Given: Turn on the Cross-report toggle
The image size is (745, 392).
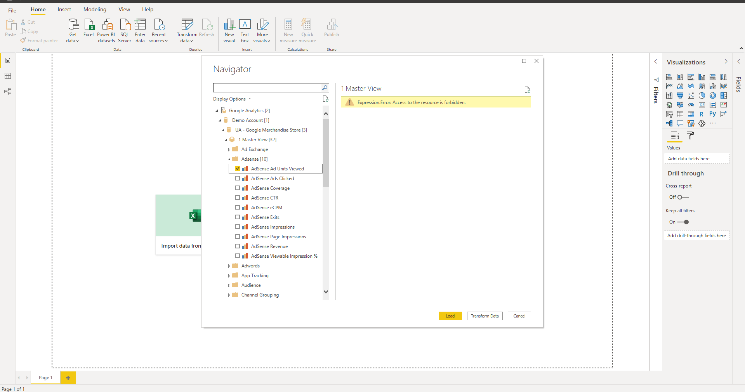Looking at the screenshot, I should tap(683, 197).
